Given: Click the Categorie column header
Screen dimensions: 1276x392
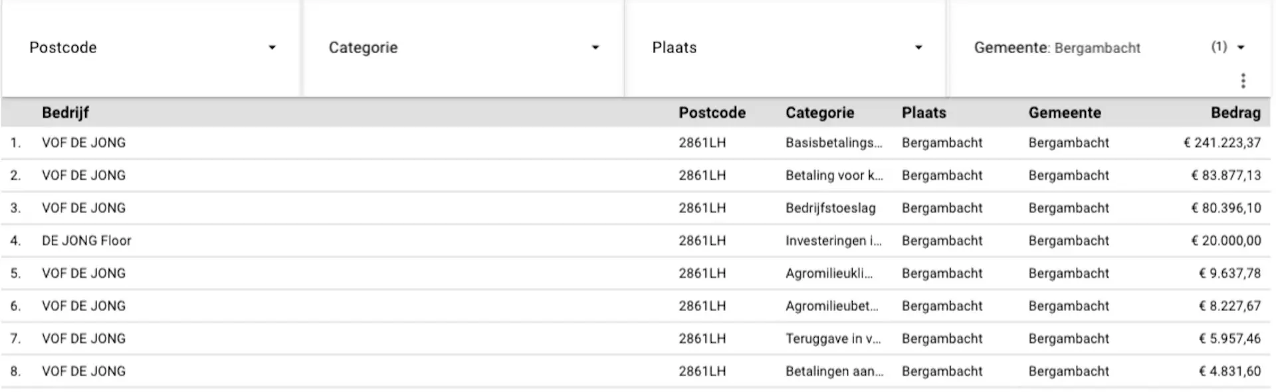Looking at the screenshot, I should pyautogui.click(x=819, y=113).
